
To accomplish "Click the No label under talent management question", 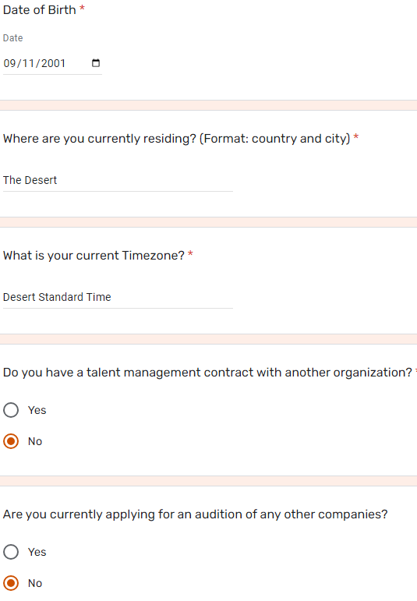I will (35, 441).
